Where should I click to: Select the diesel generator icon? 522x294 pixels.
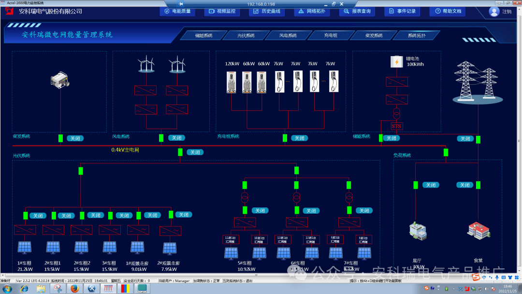coord(60,80)
